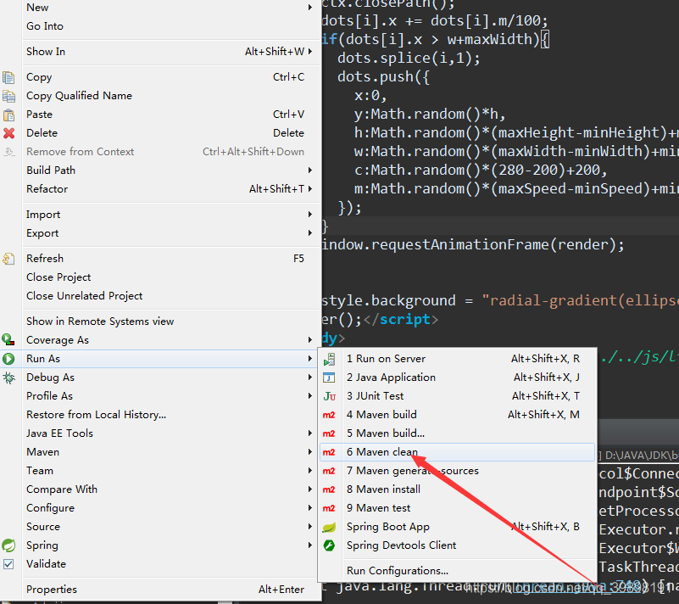Launch 3 JUnit Test
The height and width of the screenshot is (604, 679).
(457, 396)
